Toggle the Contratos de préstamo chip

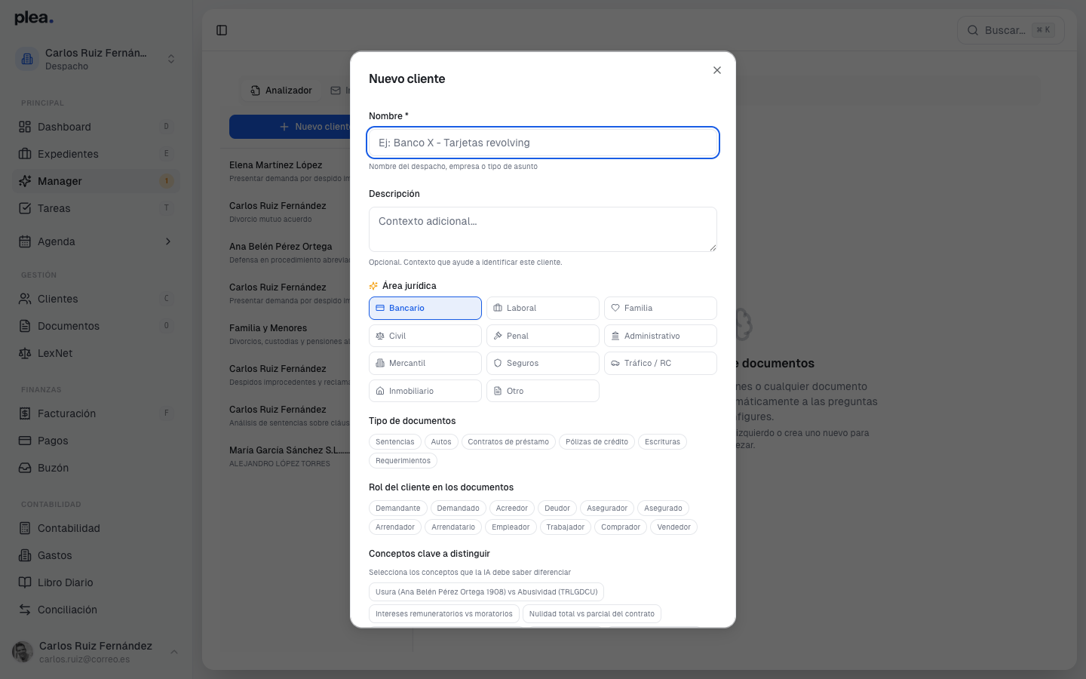pyautogui.click(x=508, y=442)
